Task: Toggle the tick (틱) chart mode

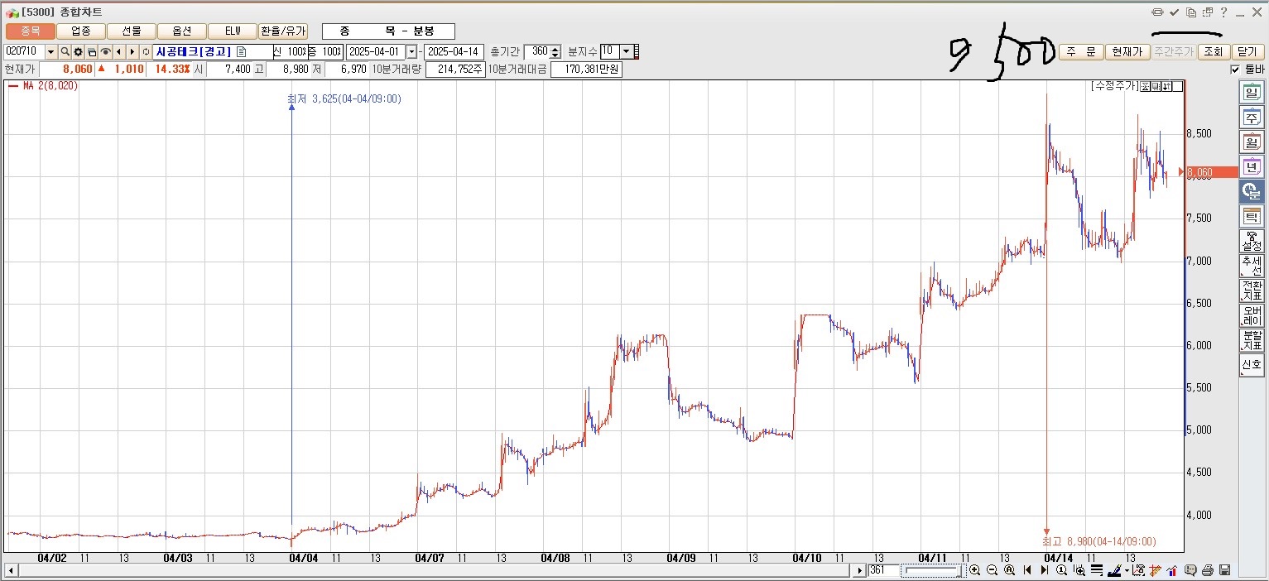Action: (1251, 217)
